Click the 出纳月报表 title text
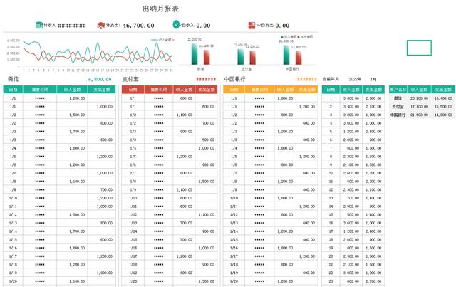Image resolution: width=456 pixels, height=287 pixels. click(160, 9)
